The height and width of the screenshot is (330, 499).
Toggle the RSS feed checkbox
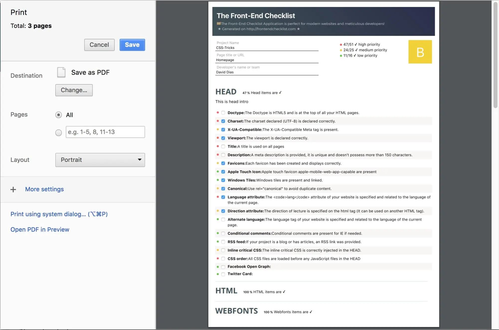[x=223, y=242]
